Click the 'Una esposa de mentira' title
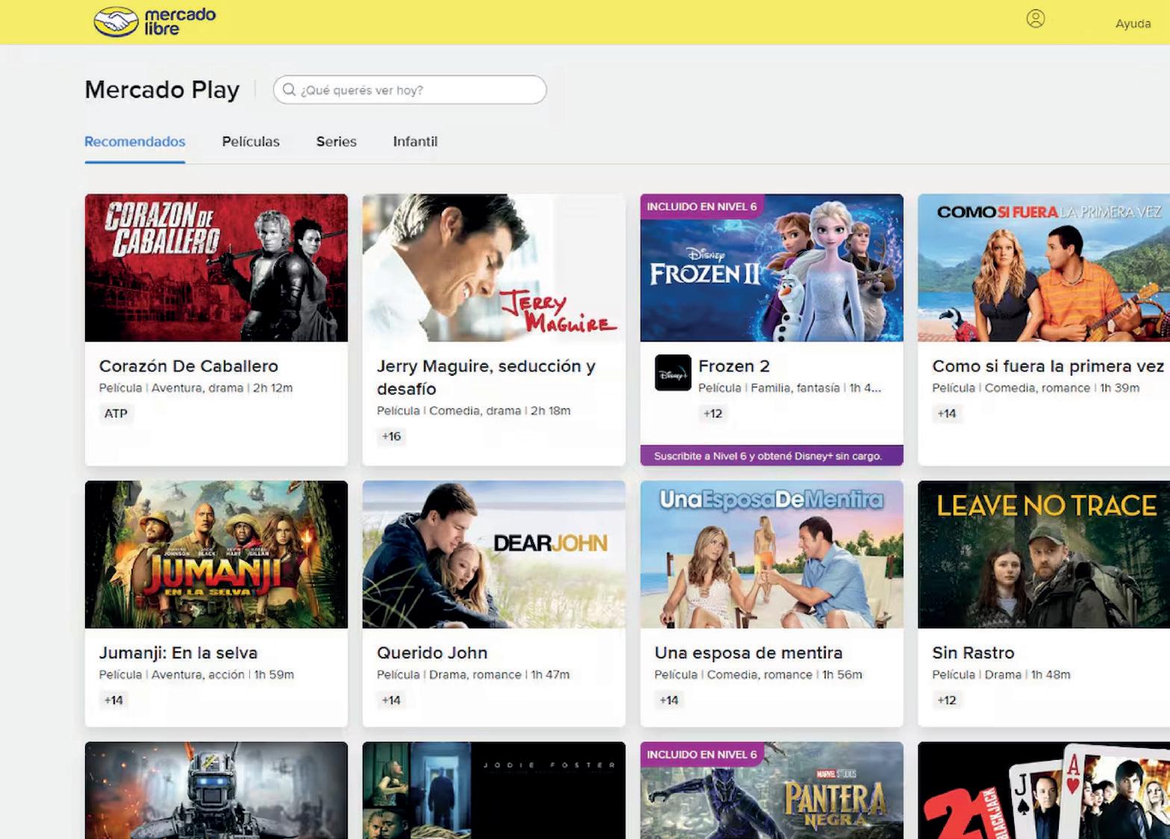This screenshot has width=1170, height=839. 748,653
